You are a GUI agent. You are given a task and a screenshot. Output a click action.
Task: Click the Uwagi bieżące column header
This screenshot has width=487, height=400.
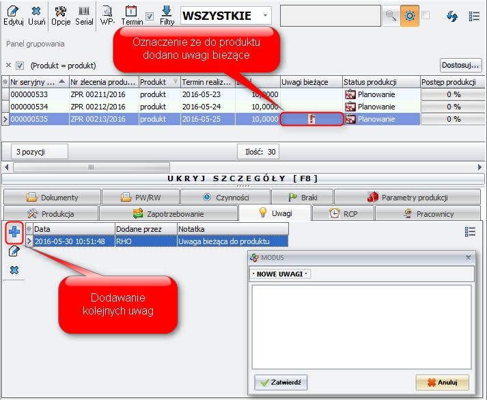click(311, 82)
